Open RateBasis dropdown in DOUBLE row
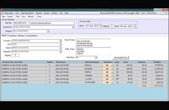The image size is (169, 110). point(112,68)
